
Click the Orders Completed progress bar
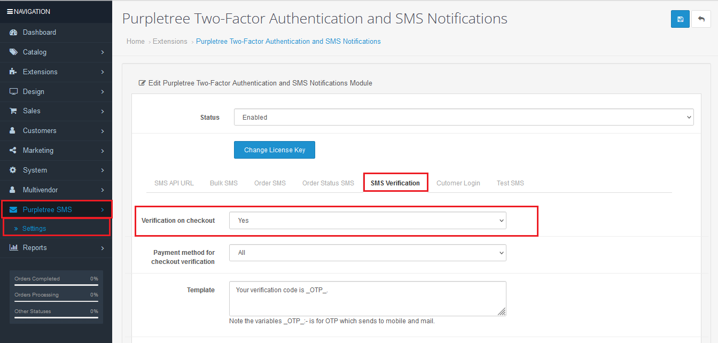pos(56,285)
